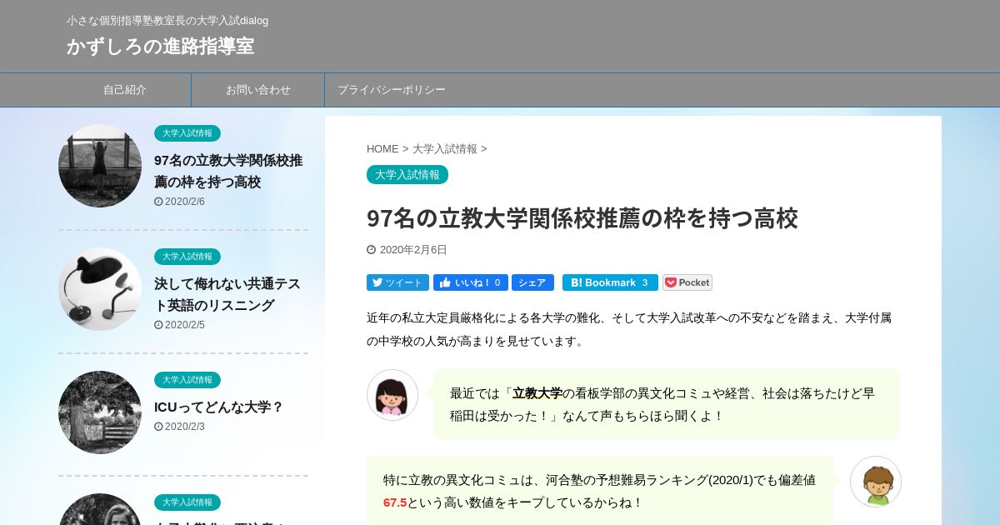Viewport: 1000px width, 525px height.
Task: Open thumbnail of person at window
Action: click(x=100, y=166)
